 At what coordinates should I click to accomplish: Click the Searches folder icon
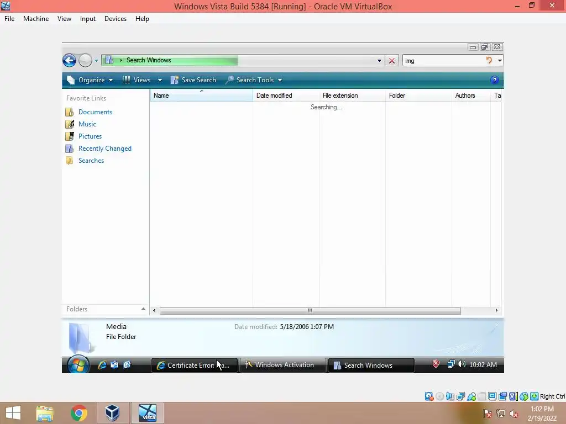point(69,161)
